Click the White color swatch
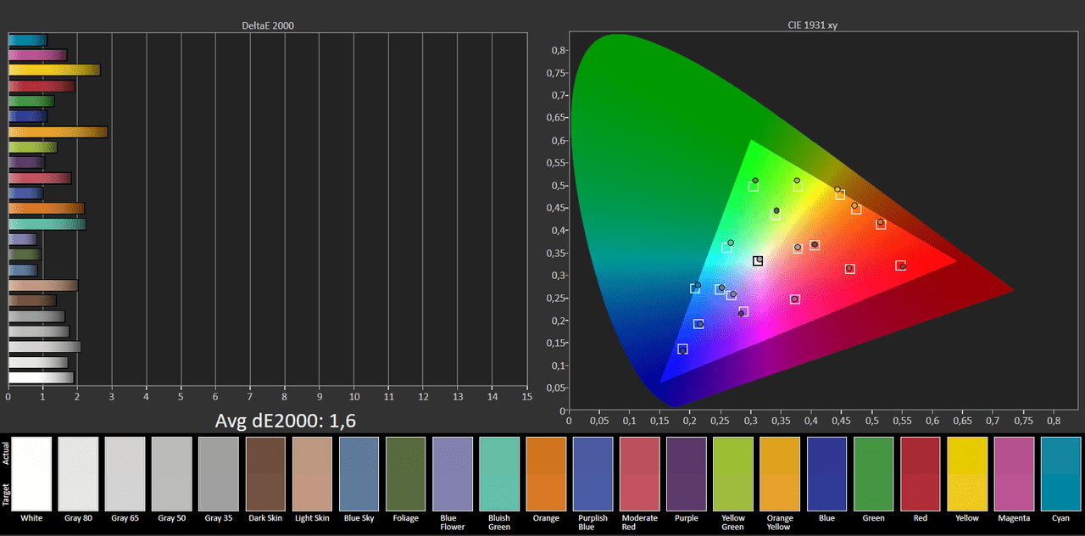Screen dimensions: 1085x536 click(31, 473)
